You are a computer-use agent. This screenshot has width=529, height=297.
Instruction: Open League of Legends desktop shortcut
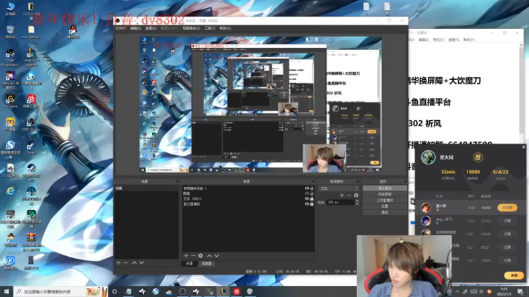31,57
